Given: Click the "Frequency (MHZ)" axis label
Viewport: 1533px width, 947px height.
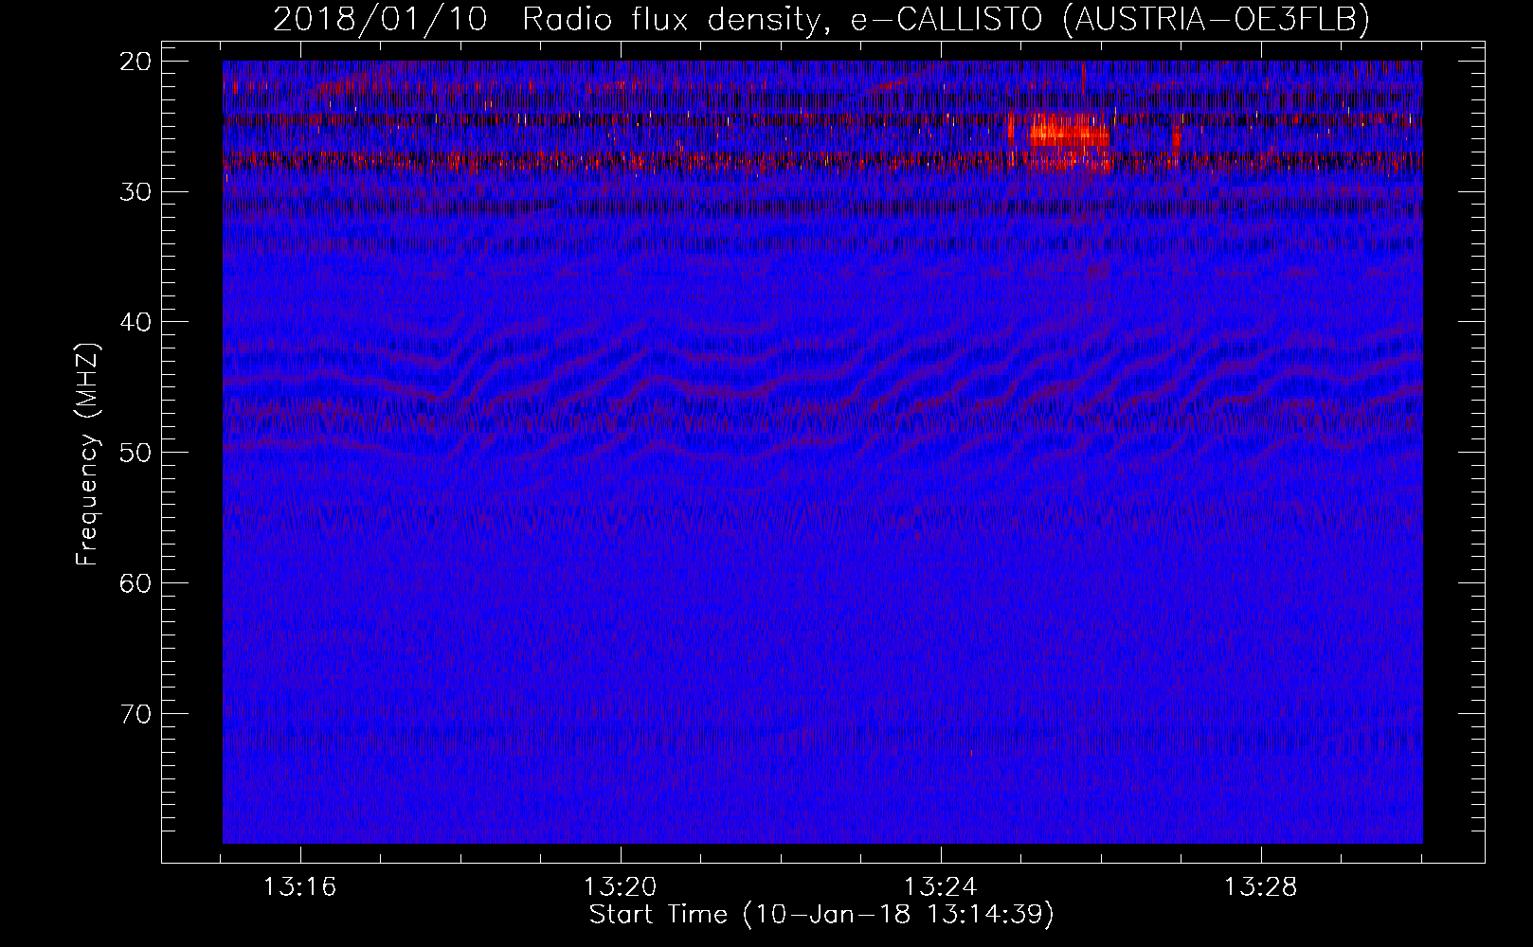Looking at the screenshot, I should pyautogui.click(x=87, y=455).
